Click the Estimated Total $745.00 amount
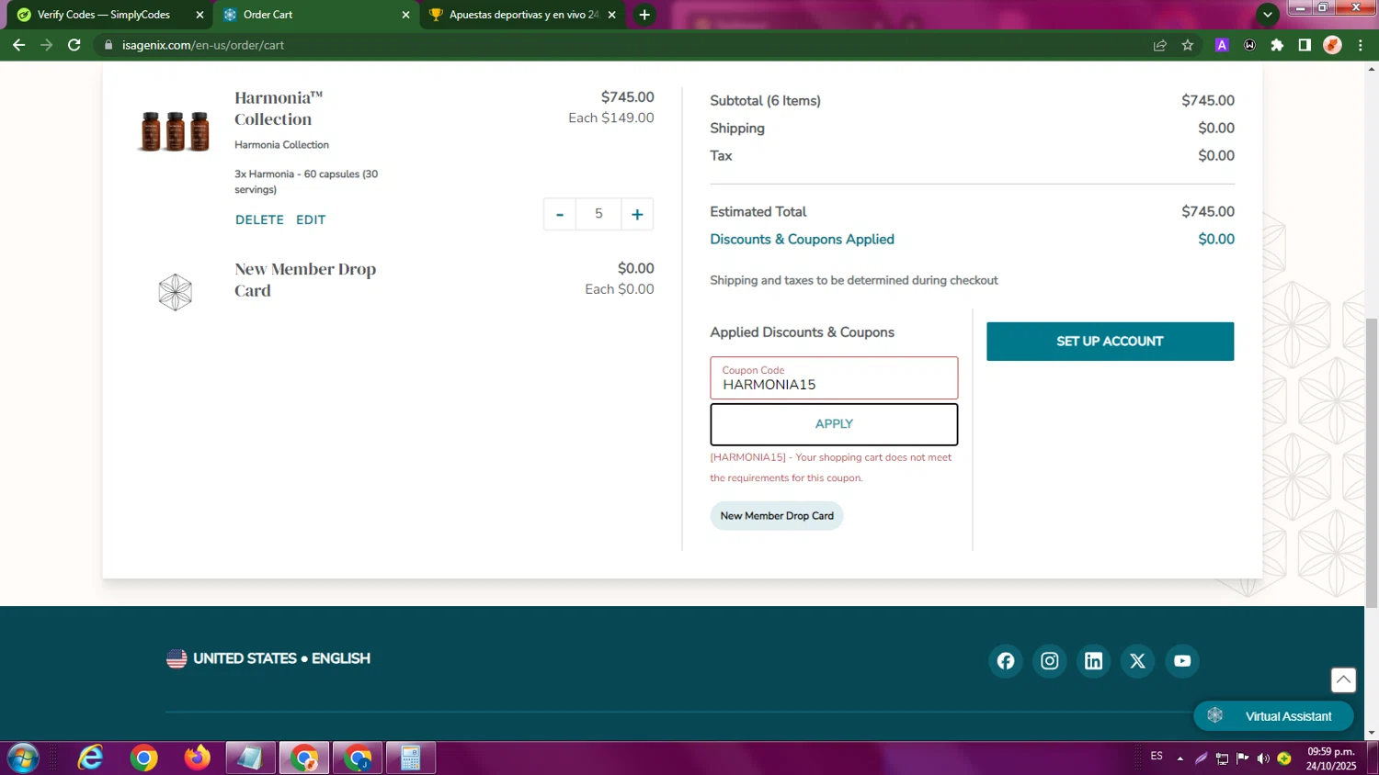Viewport: 1379px width, 775px height. click(x=1208, y=211)
